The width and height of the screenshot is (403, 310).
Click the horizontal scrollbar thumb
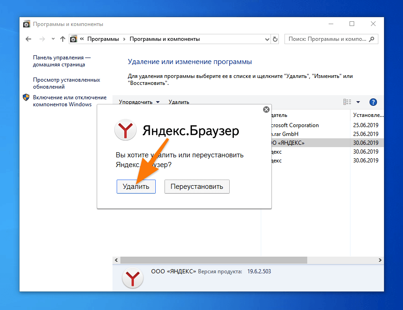[x=214, y=260]
